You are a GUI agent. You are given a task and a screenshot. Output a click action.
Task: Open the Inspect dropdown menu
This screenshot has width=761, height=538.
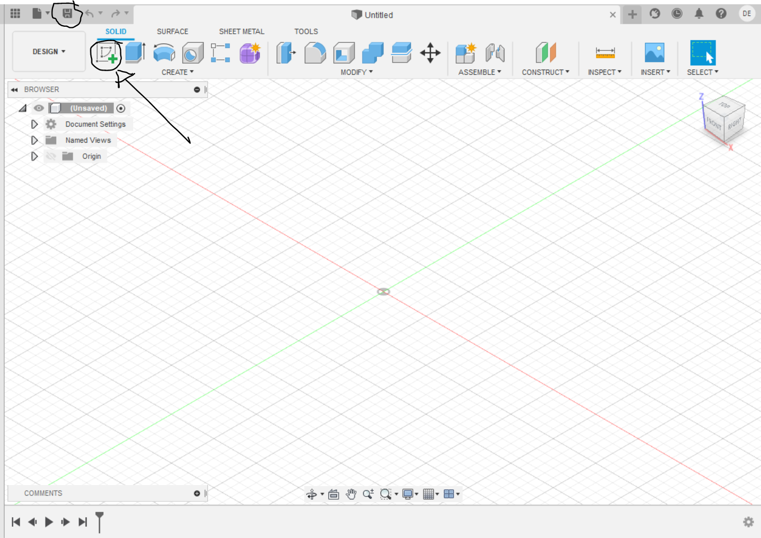pos(604,72)
